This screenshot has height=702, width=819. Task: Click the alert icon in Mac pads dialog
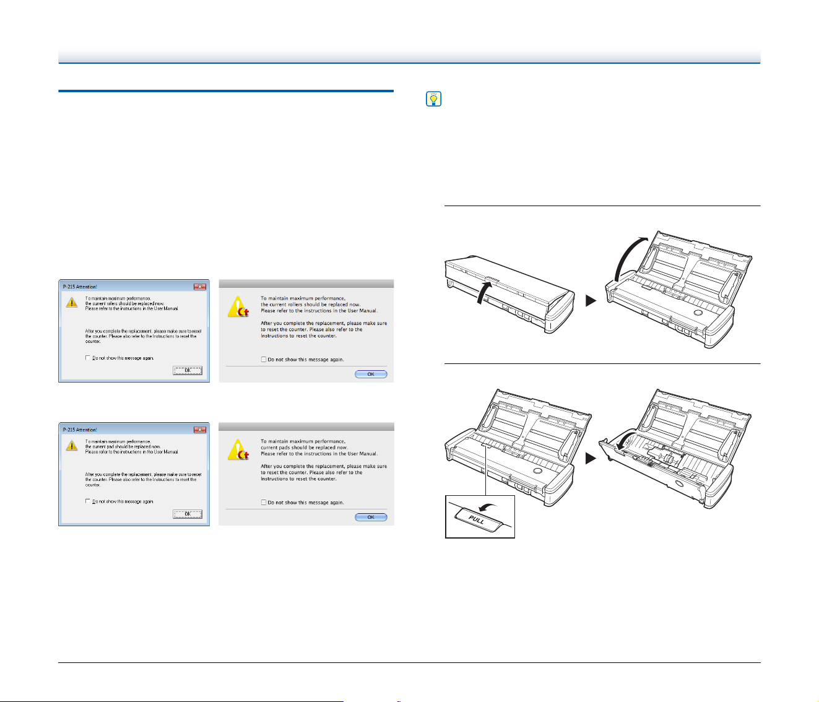pos(238,451)
